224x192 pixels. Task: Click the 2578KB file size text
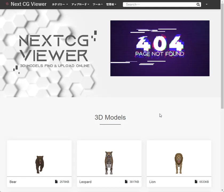64,182
